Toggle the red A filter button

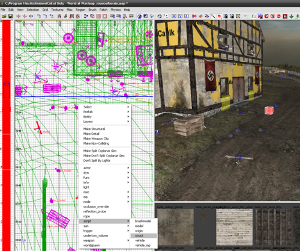coord(285,16)
